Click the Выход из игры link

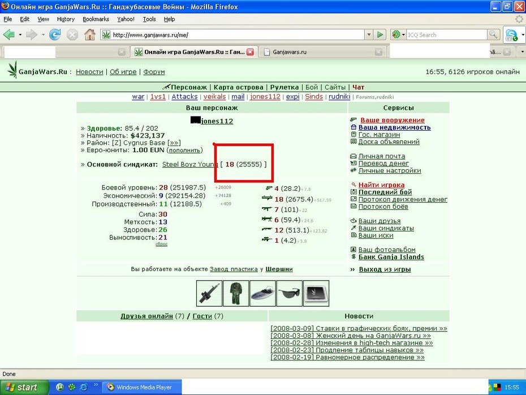click(385, 269)
